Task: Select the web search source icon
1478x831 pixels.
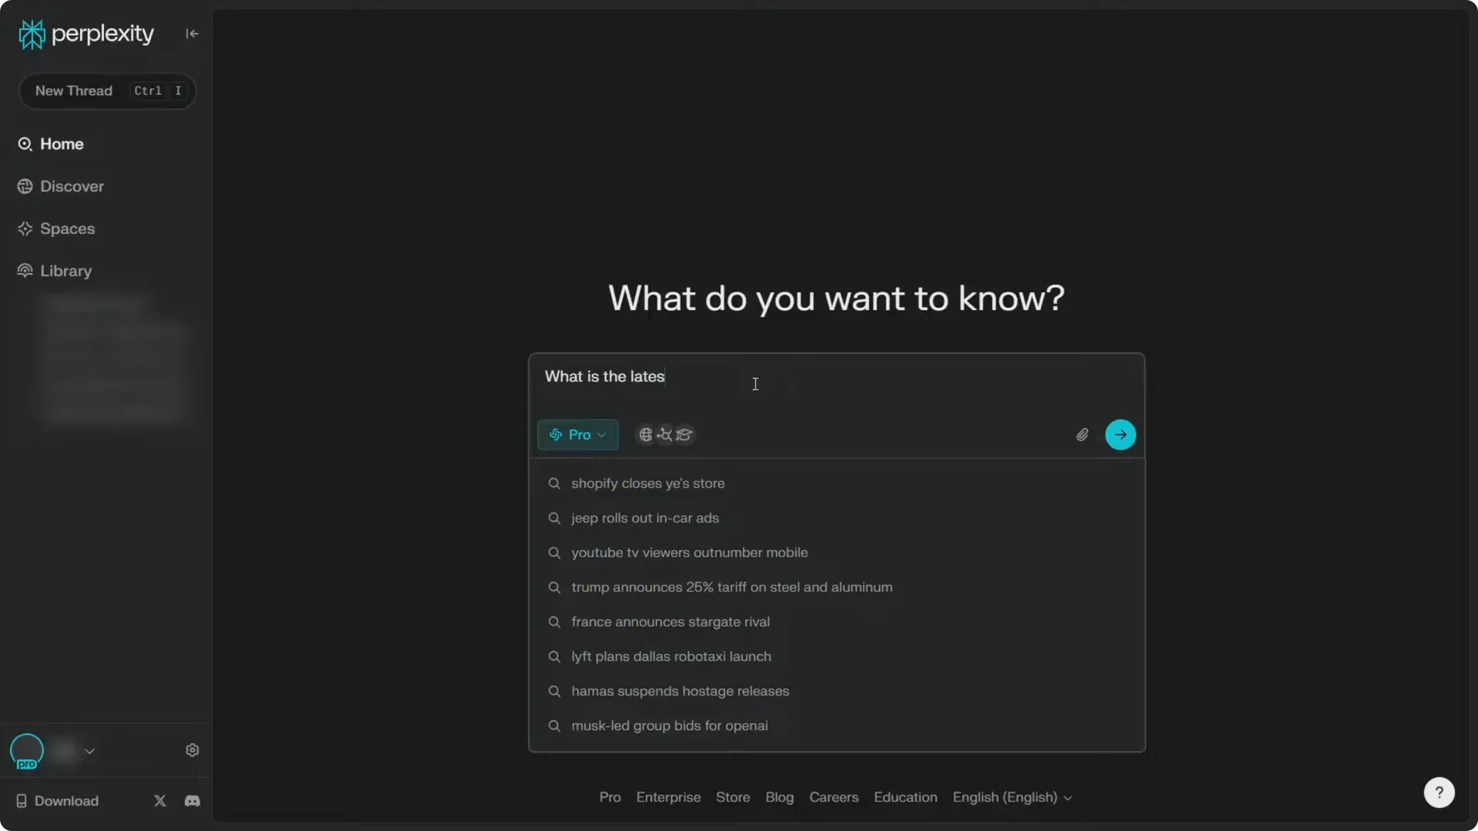Action: coord(644,435)
